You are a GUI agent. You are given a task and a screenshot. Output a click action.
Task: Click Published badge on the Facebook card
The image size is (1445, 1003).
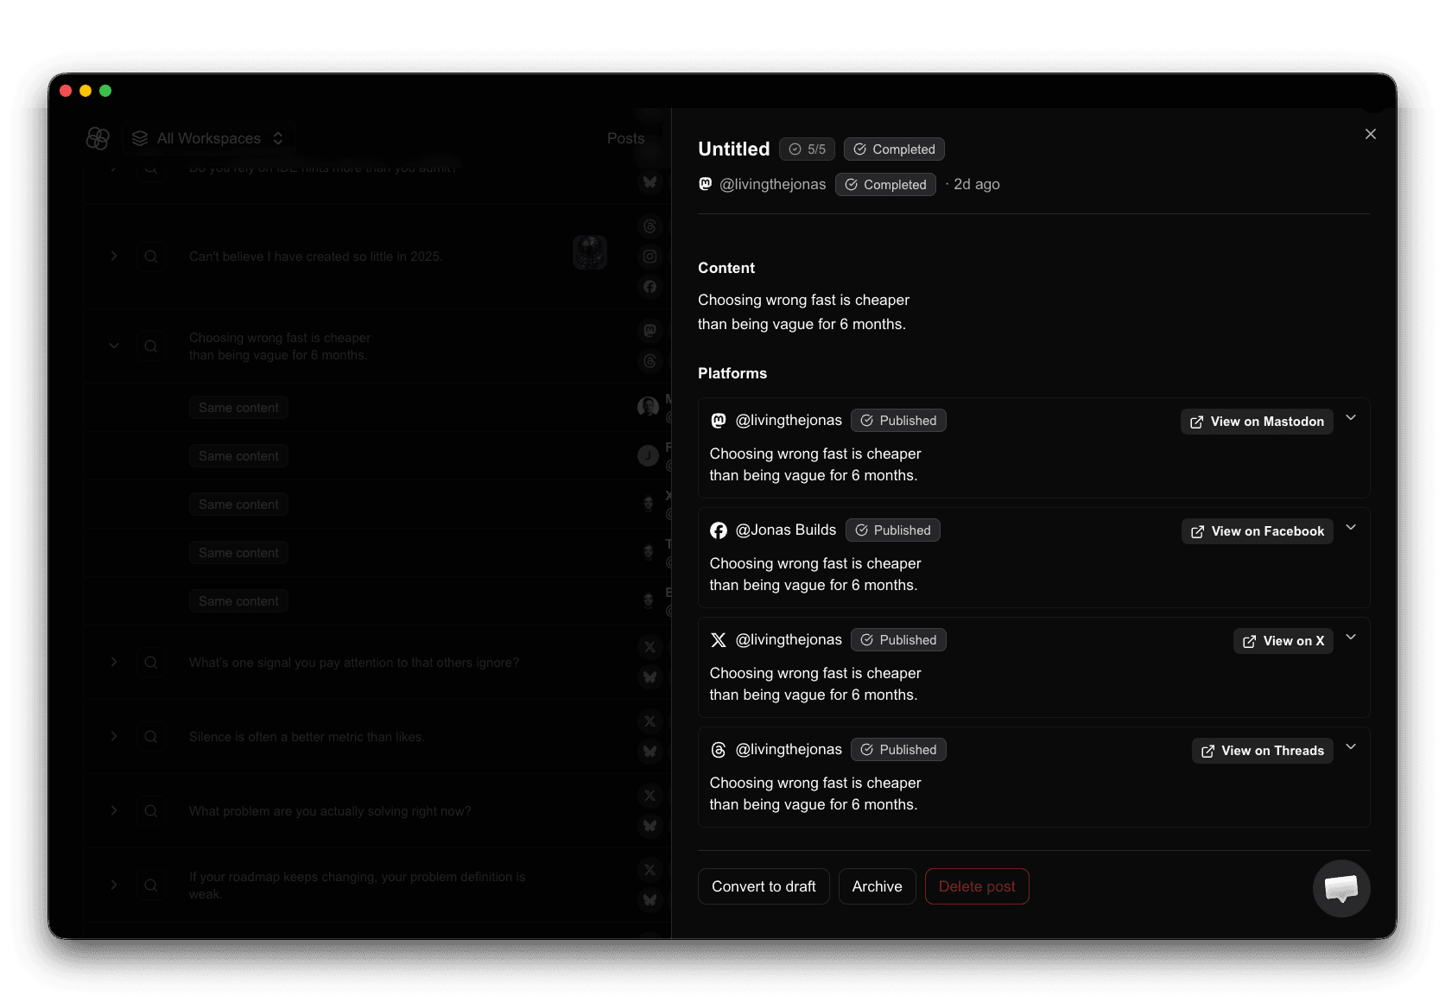pyautogui.click(x=893, y=530)
